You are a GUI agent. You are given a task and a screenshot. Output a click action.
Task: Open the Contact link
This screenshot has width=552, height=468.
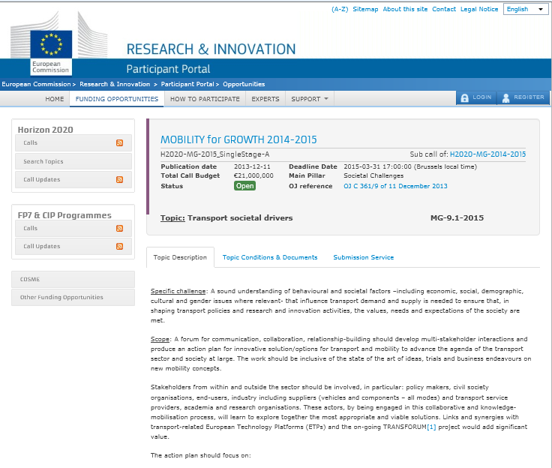(444, 9)
